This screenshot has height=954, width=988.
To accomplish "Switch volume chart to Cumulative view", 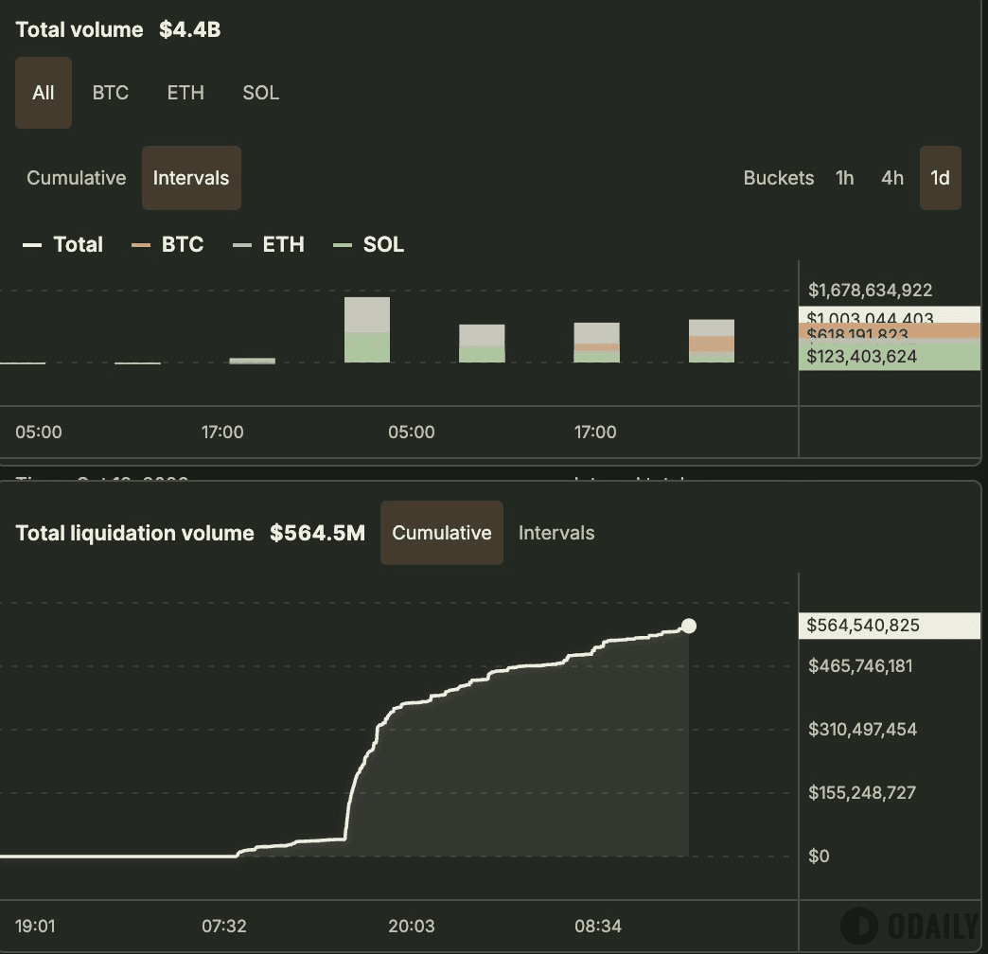I will (x=77, y=178).
